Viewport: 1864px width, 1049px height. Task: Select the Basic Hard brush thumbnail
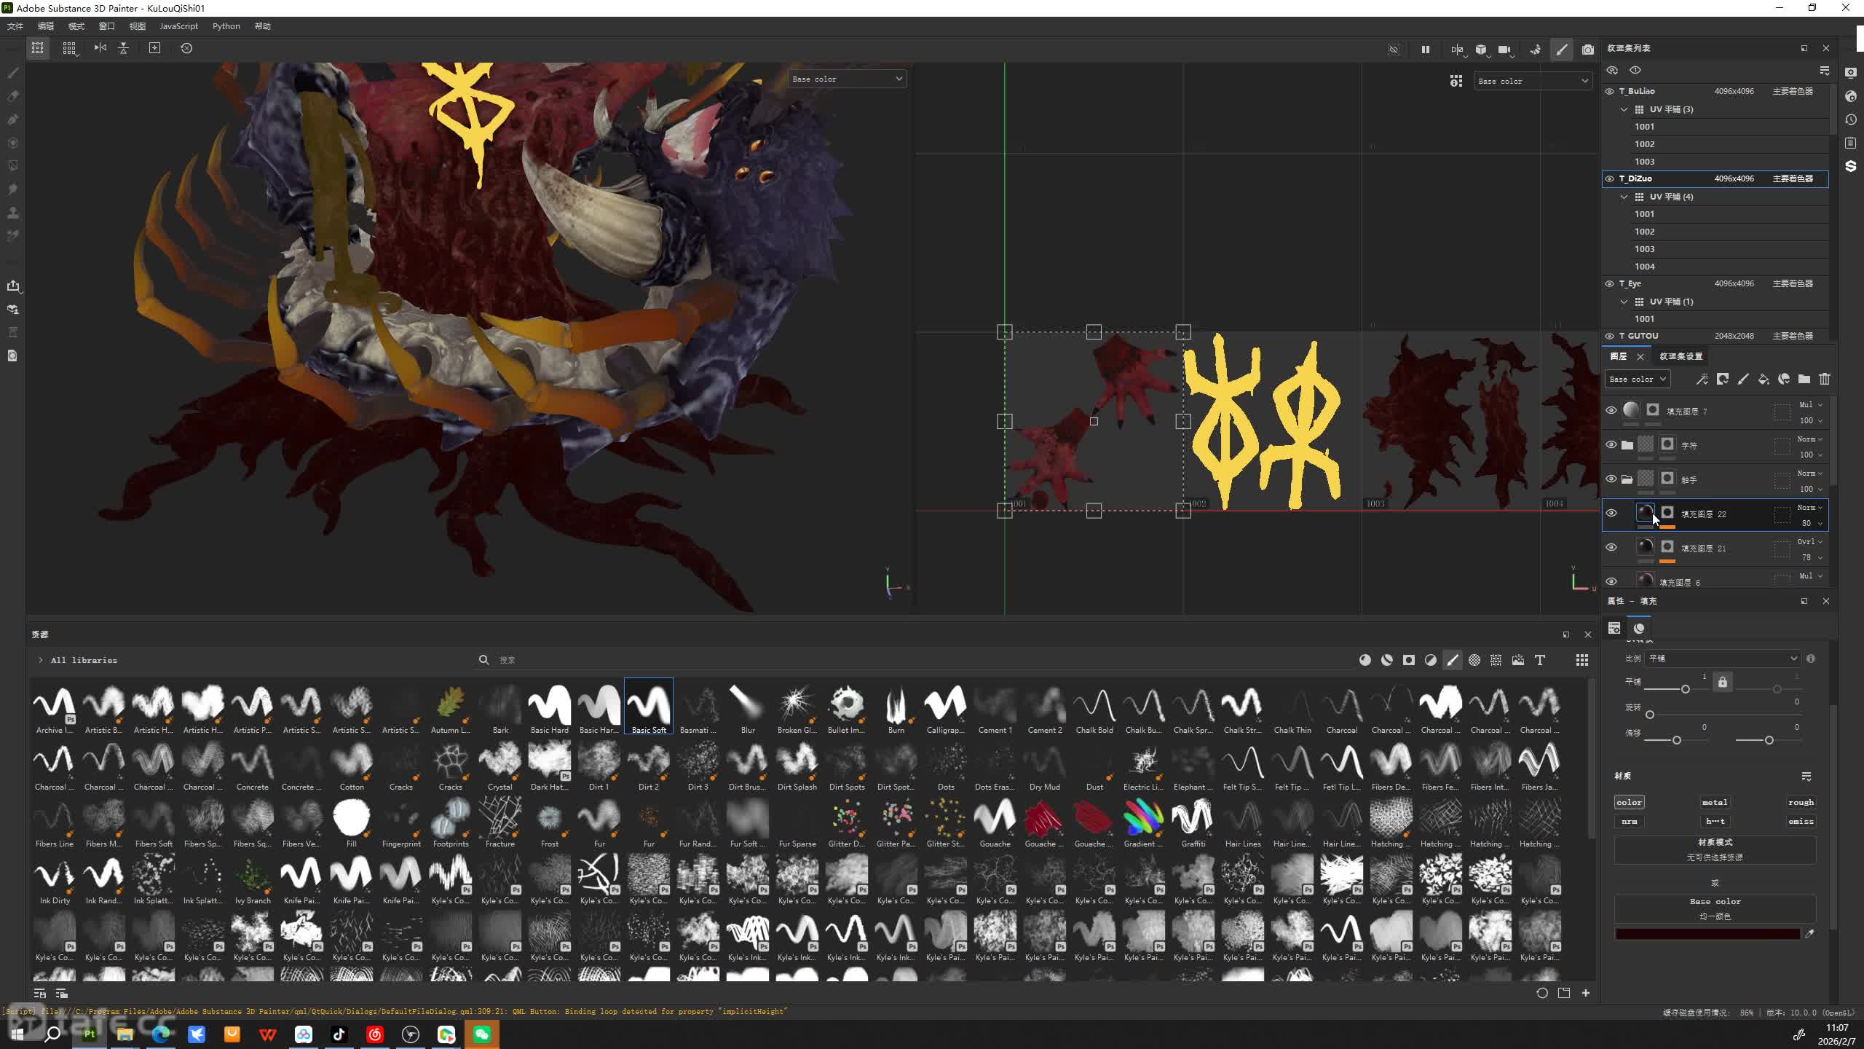click(x=550, y=707)
